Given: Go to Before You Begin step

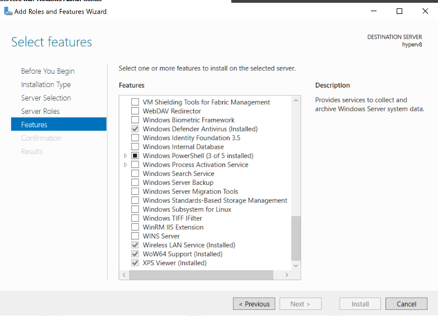Looking at the screenshot, I should click(x=48, y=71).
